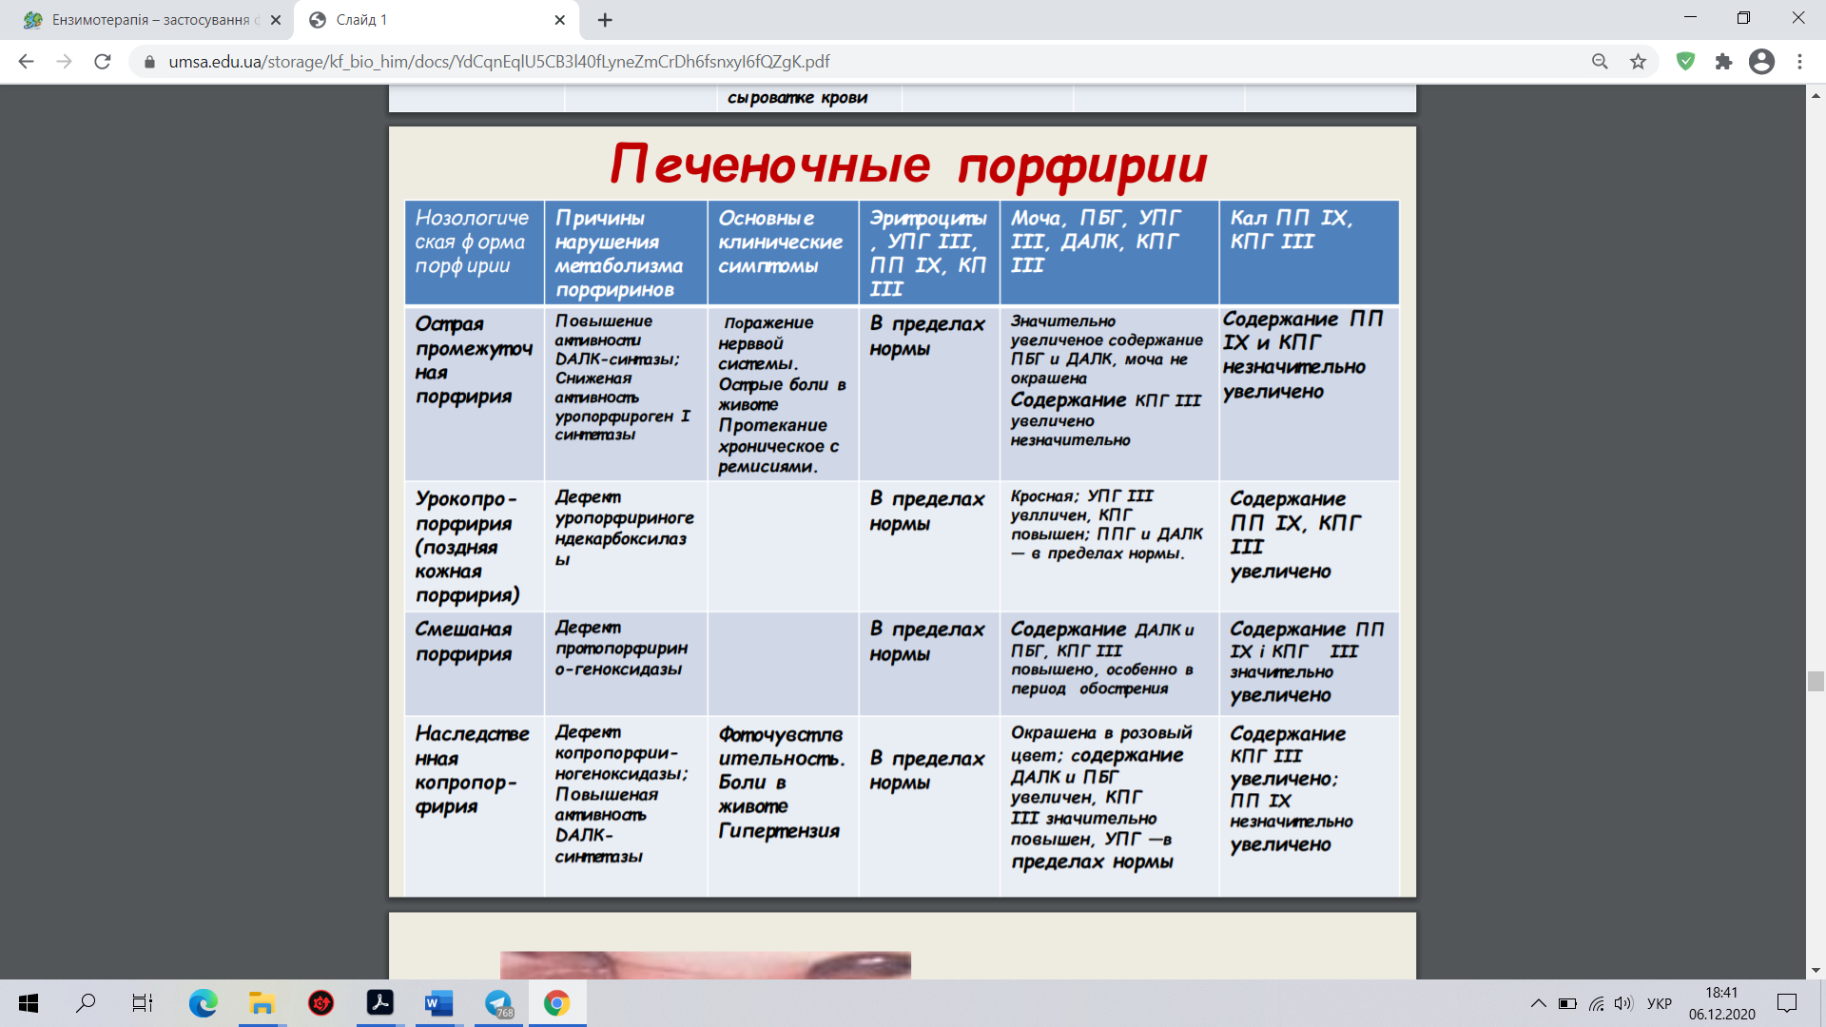Open Adobe Acrobat from taskbar
Viewport: 1826px width, 1027px height.
pos(380,1003)
